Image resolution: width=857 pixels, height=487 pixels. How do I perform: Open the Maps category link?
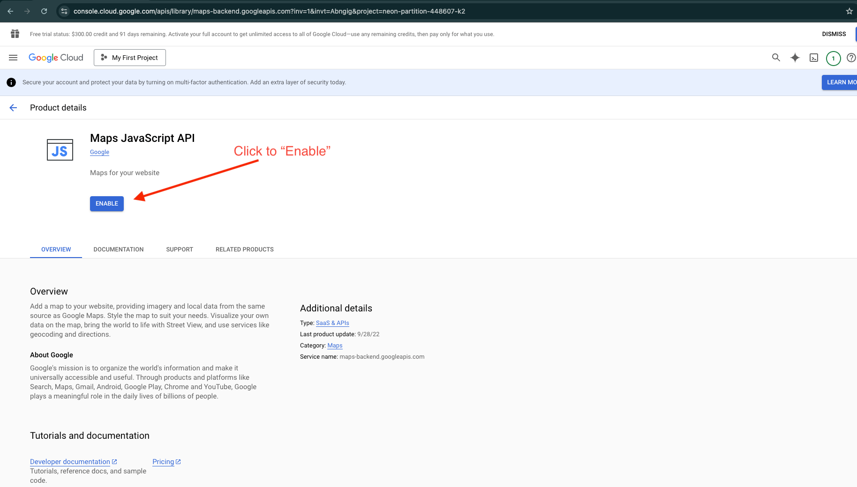[x=335, y=346]
